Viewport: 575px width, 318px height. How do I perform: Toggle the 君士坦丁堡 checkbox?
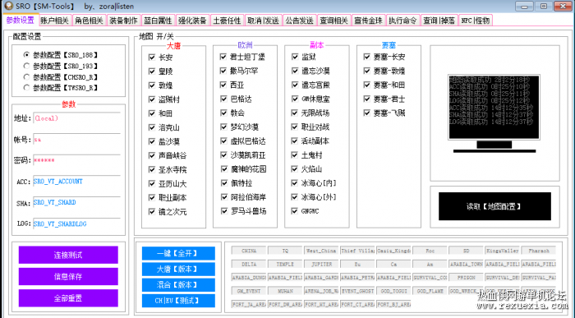(223, 57)
